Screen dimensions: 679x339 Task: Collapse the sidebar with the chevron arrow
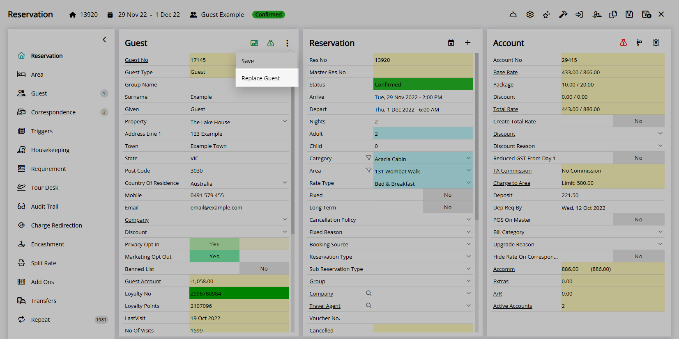(x=104, y=39)
